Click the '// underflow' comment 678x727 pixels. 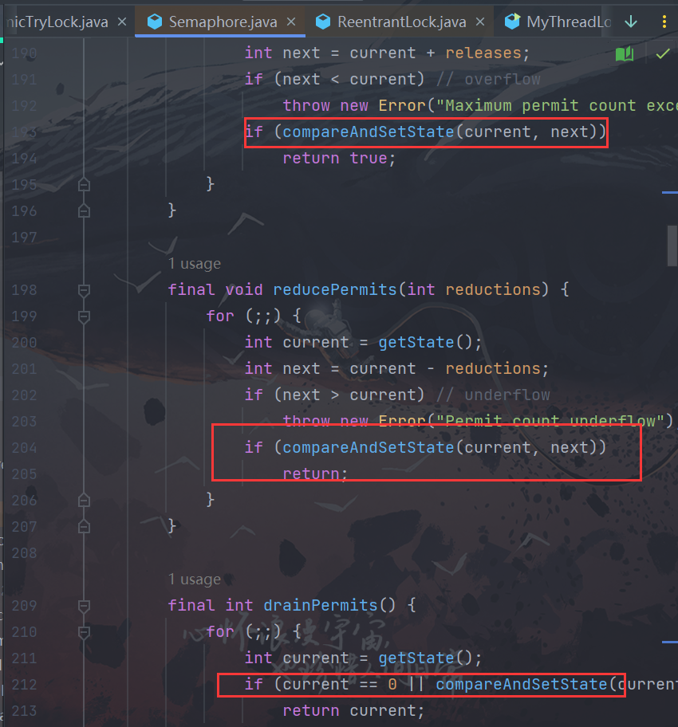coord(493,395)
